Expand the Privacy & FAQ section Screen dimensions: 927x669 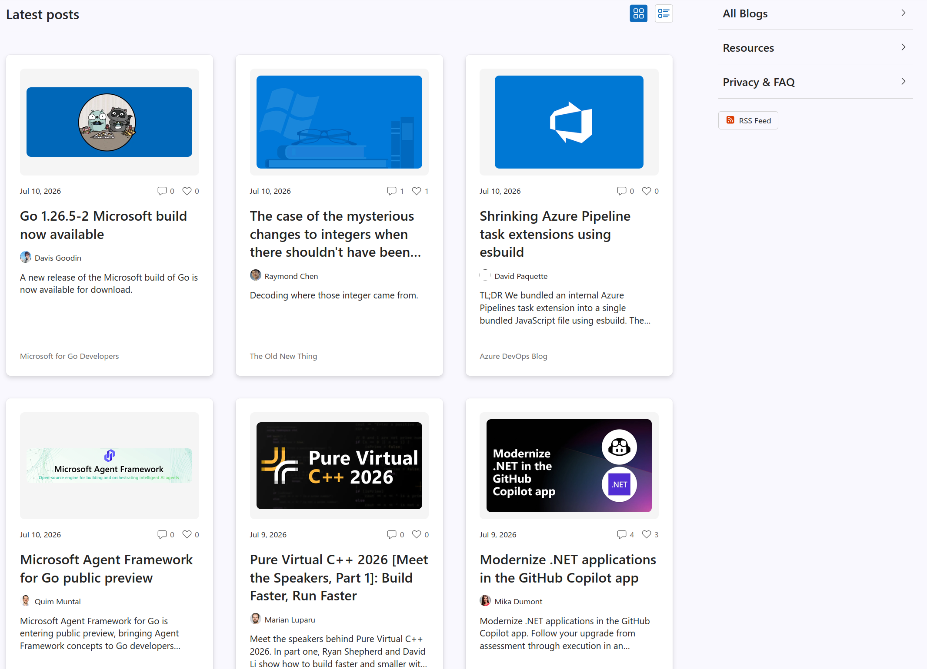click(815, 82)
